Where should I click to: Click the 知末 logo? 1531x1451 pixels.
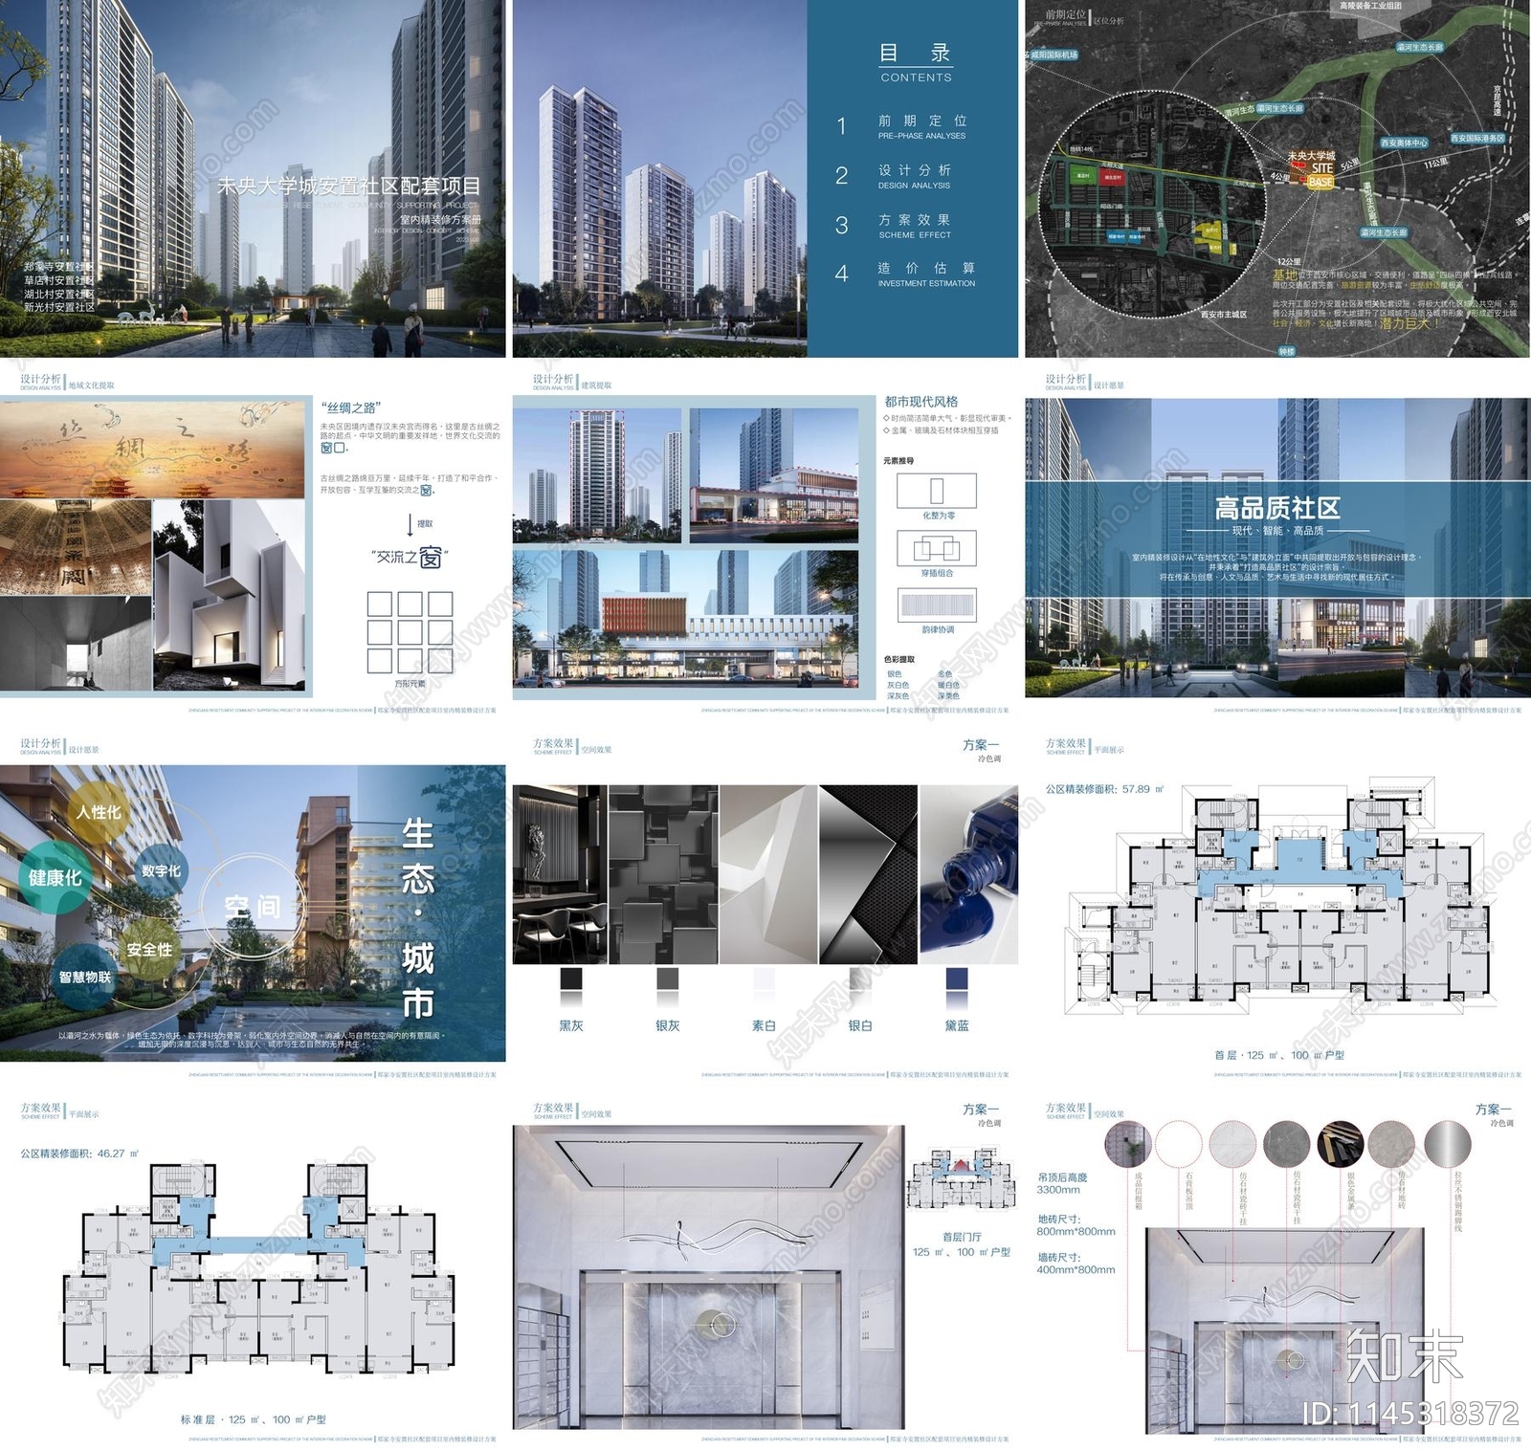pyautogui.click(x=1405, y=1356)
